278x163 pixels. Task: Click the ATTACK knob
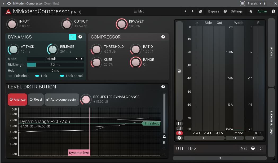pos(14,49)
